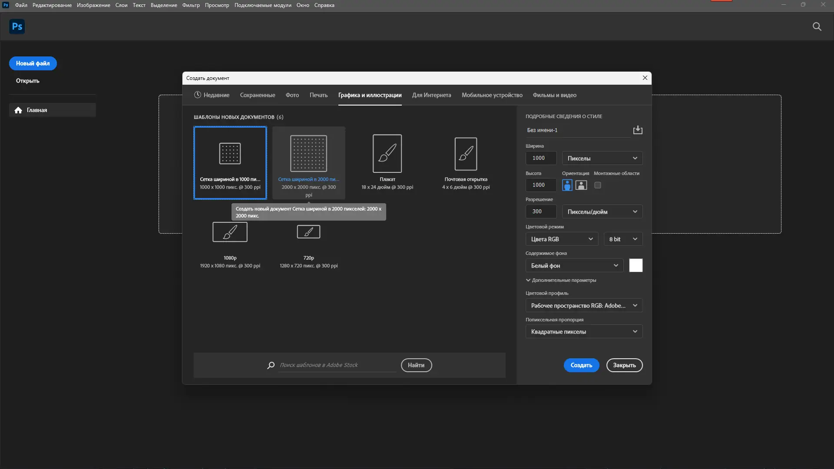Click the Photoshop Ps home logo

[x=17, y=26]
